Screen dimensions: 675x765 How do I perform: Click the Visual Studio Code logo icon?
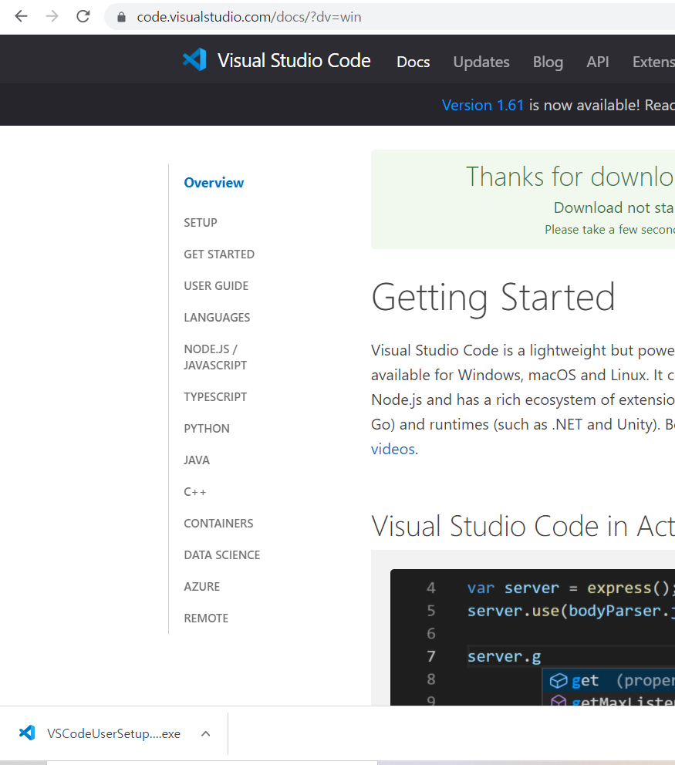pyautogui.click(x=194, y=60)
